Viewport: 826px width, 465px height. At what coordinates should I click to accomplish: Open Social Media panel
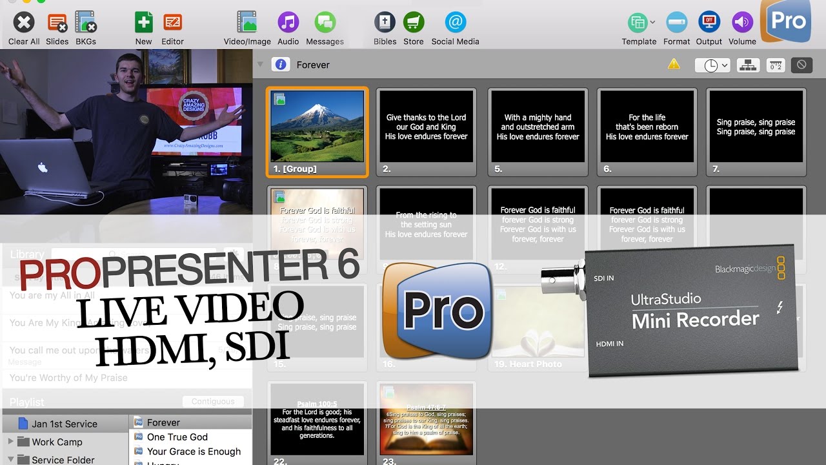(x=456, y=23)
